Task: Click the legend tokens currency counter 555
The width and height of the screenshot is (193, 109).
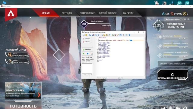Action: (x=166, y=14)
